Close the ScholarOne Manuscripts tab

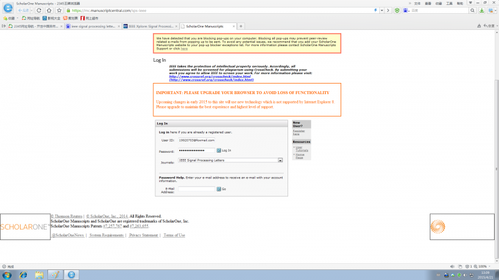[x=233, y=26]
